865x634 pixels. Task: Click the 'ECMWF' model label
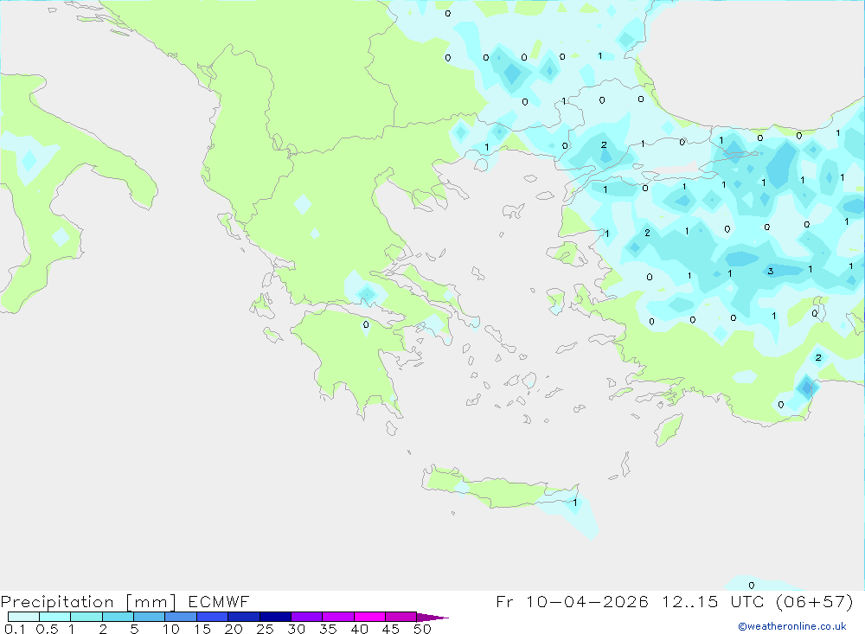[219, 601]
